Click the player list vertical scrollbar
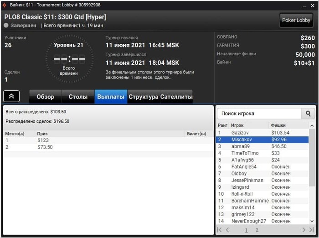The image size is (319, 238). pos(312,158)
